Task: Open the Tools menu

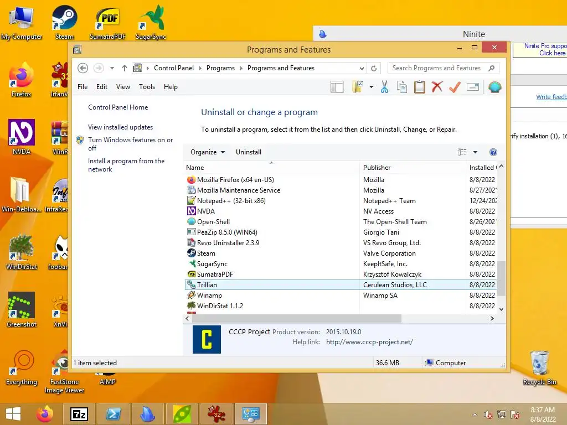Action: click(x=147, y=87)
